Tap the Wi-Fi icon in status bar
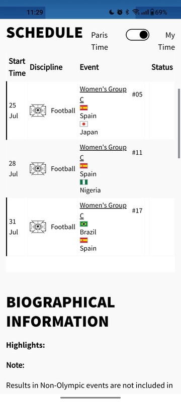The width and height of the screenshot is (181, 402). pos(136,12)
